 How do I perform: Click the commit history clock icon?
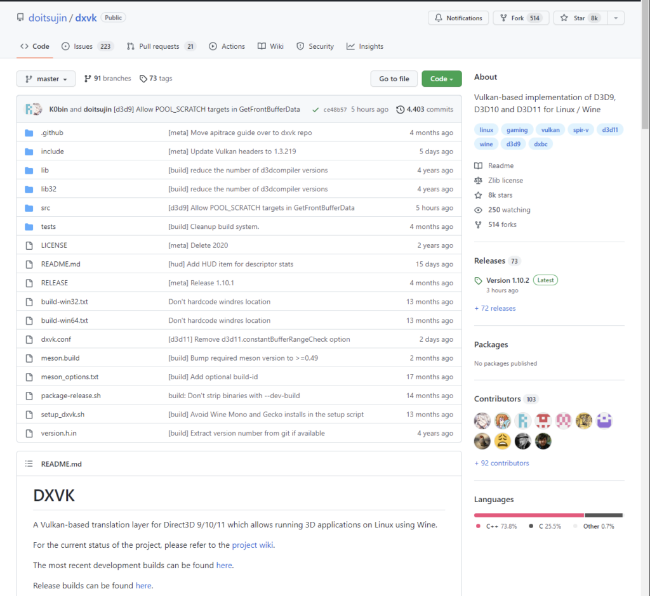coord(400,109)
